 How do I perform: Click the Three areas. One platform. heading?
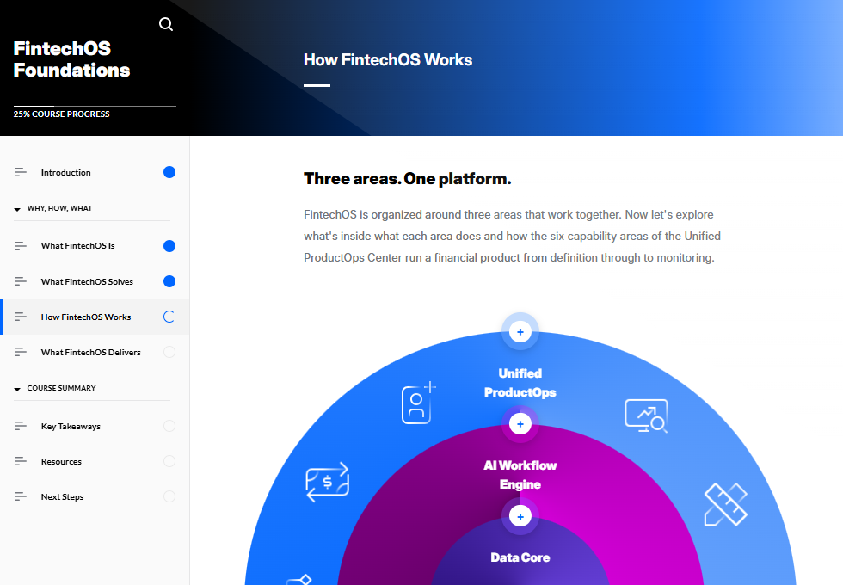[x=407, y=179]
